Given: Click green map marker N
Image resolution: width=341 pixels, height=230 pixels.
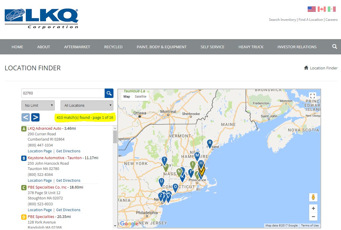Looking at the screenshot, I should click(179, 172).
